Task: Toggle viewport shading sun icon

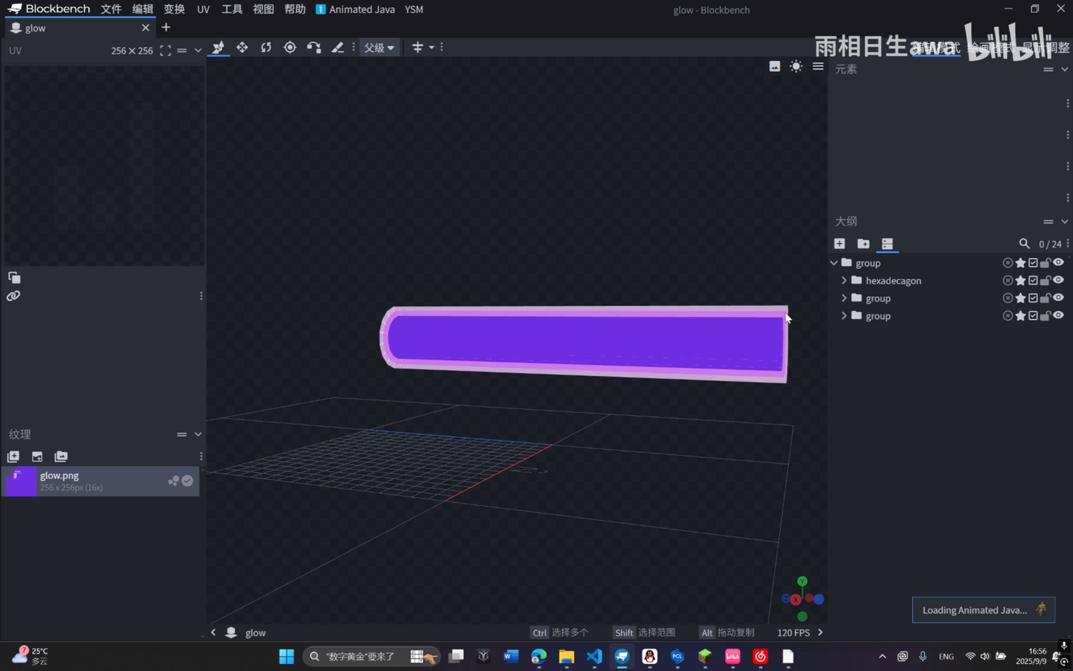Action: tap(796, 67)
